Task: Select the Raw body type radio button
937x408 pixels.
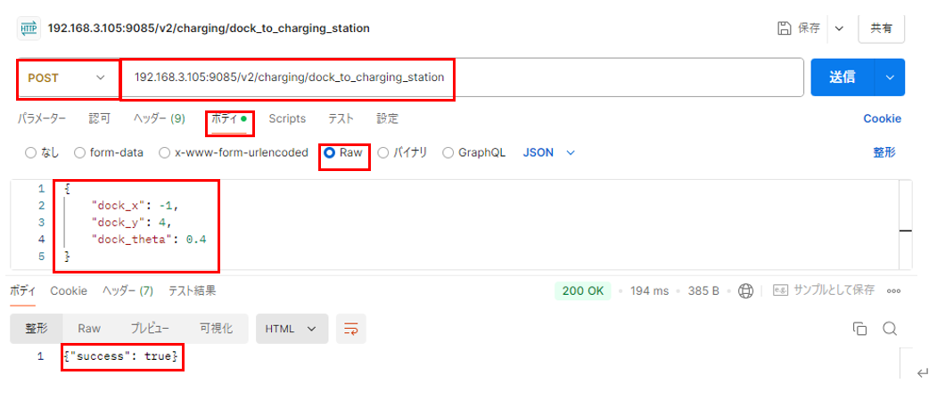Action: [329, 152]
